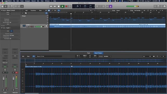
Task: Open the Browsers button at top right
Action: tap(165, 6)
